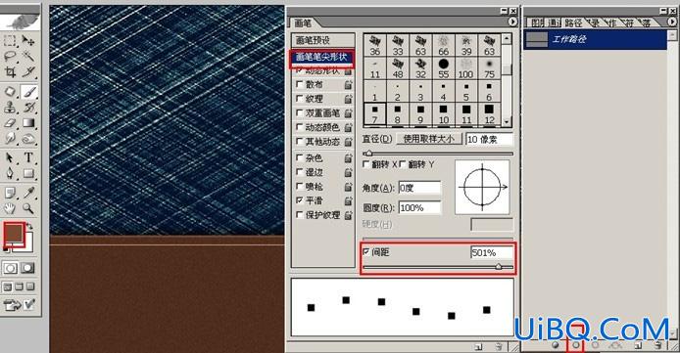Click Fill path icon in Paths panel
This screenshot has height=353, width=680.
pyautogui.click(x=556, y=345)
